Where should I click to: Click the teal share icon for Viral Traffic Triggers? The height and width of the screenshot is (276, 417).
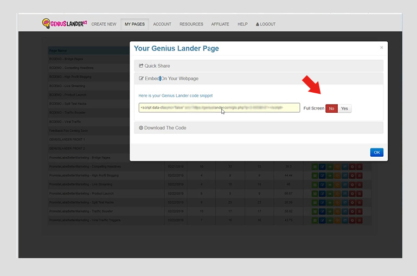point(345,220)
